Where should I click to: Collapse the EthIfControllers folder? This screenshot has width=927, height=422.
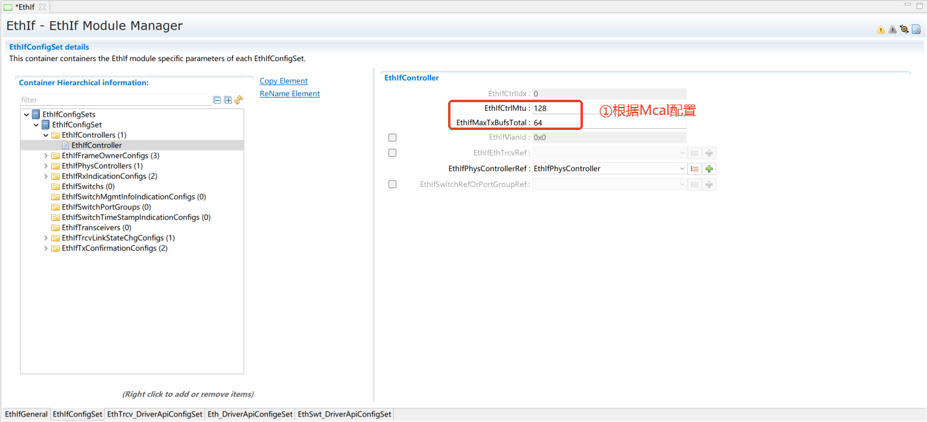point(46,135)
